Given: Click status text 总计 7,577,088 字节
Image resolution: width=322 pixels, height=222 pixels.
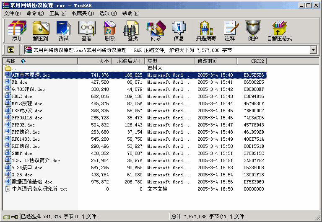Looking at the screenshot, I should [x=195, y=217].
